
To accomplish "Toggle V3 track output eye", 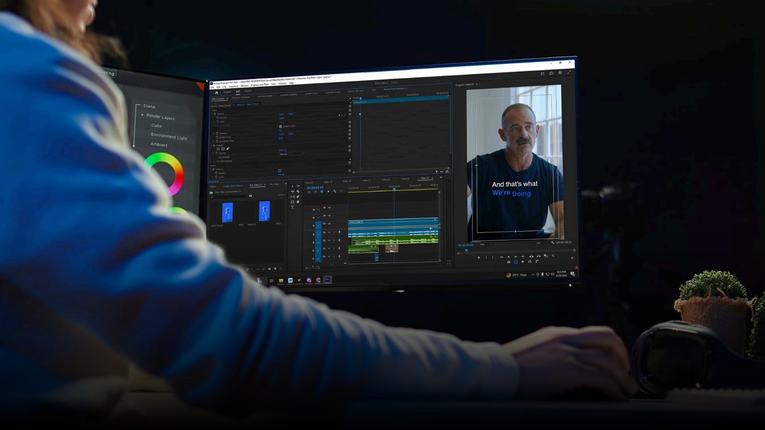I will 329,208.
